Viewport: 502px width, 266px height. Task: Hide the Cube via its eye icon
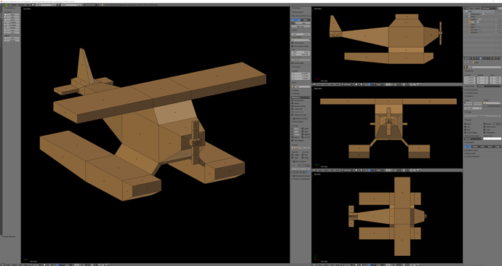coord(496,22)
